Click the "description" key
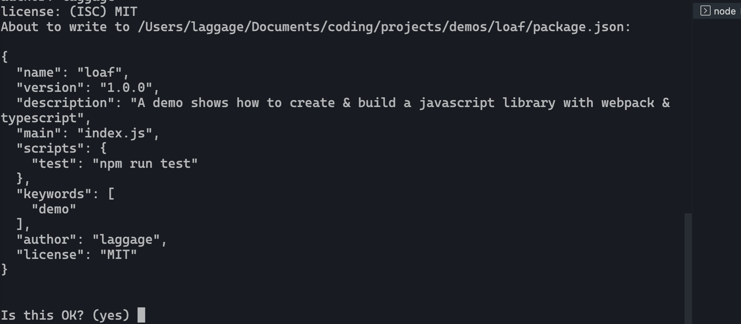Viewport: 741px width, 324px height. (65, 103)
